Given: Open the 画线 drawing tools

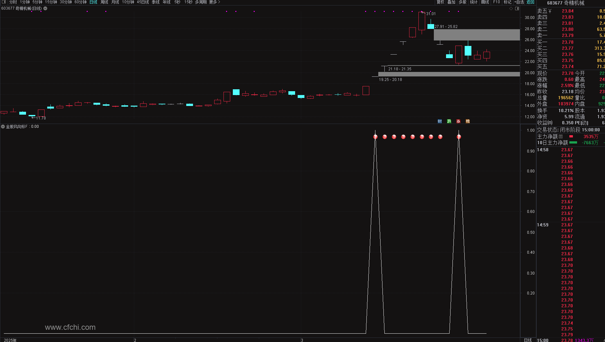Looking at the screenshot, I should coord(485,2).
